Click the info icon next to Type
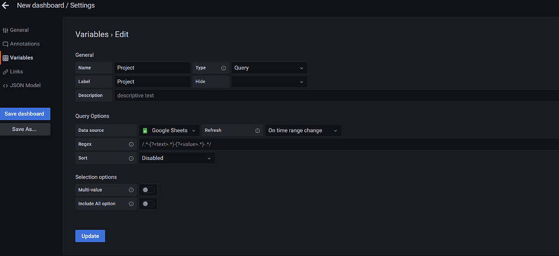Viewport: 559px width, 256px height. pos(223,68)
